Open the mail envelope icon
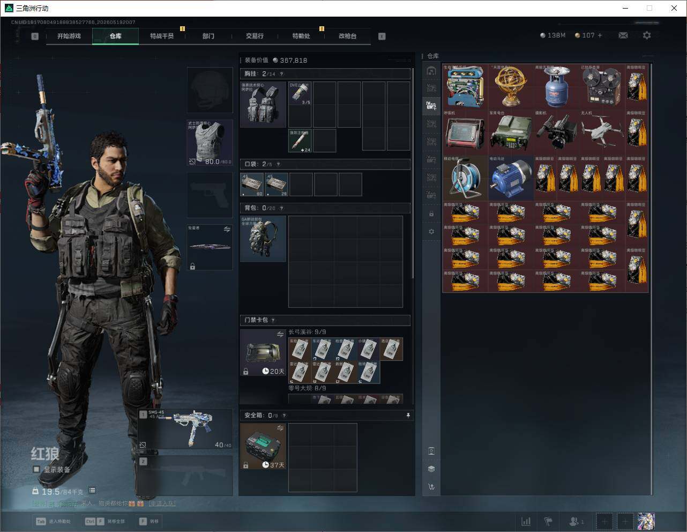687x532 pixels. click(623, 35)
